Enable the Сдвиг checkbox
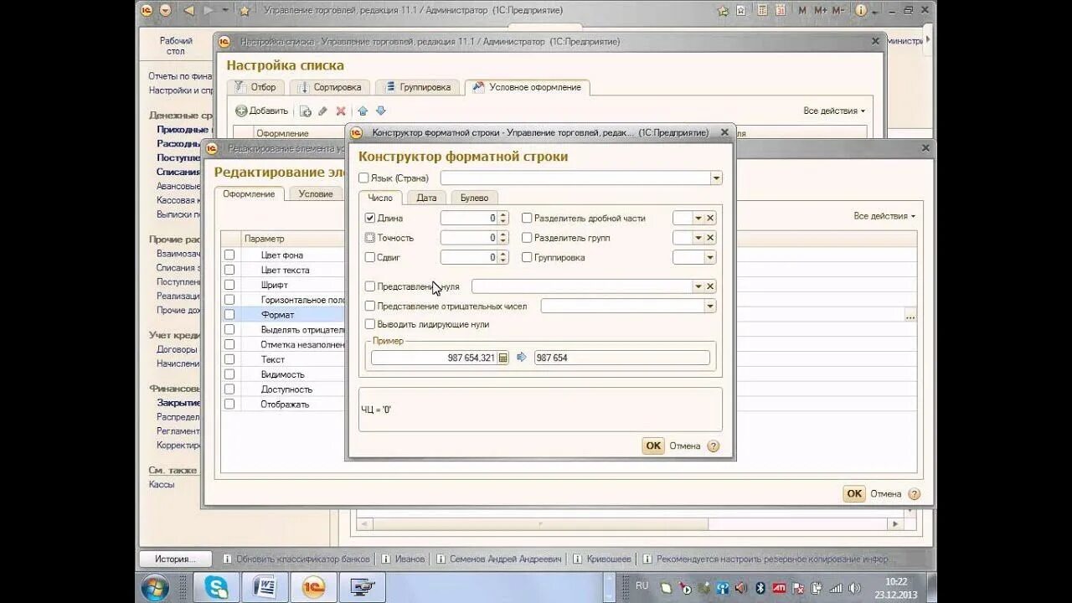Image resolution: width=1072 pixels, height=603 pixels. coord(370,257)
